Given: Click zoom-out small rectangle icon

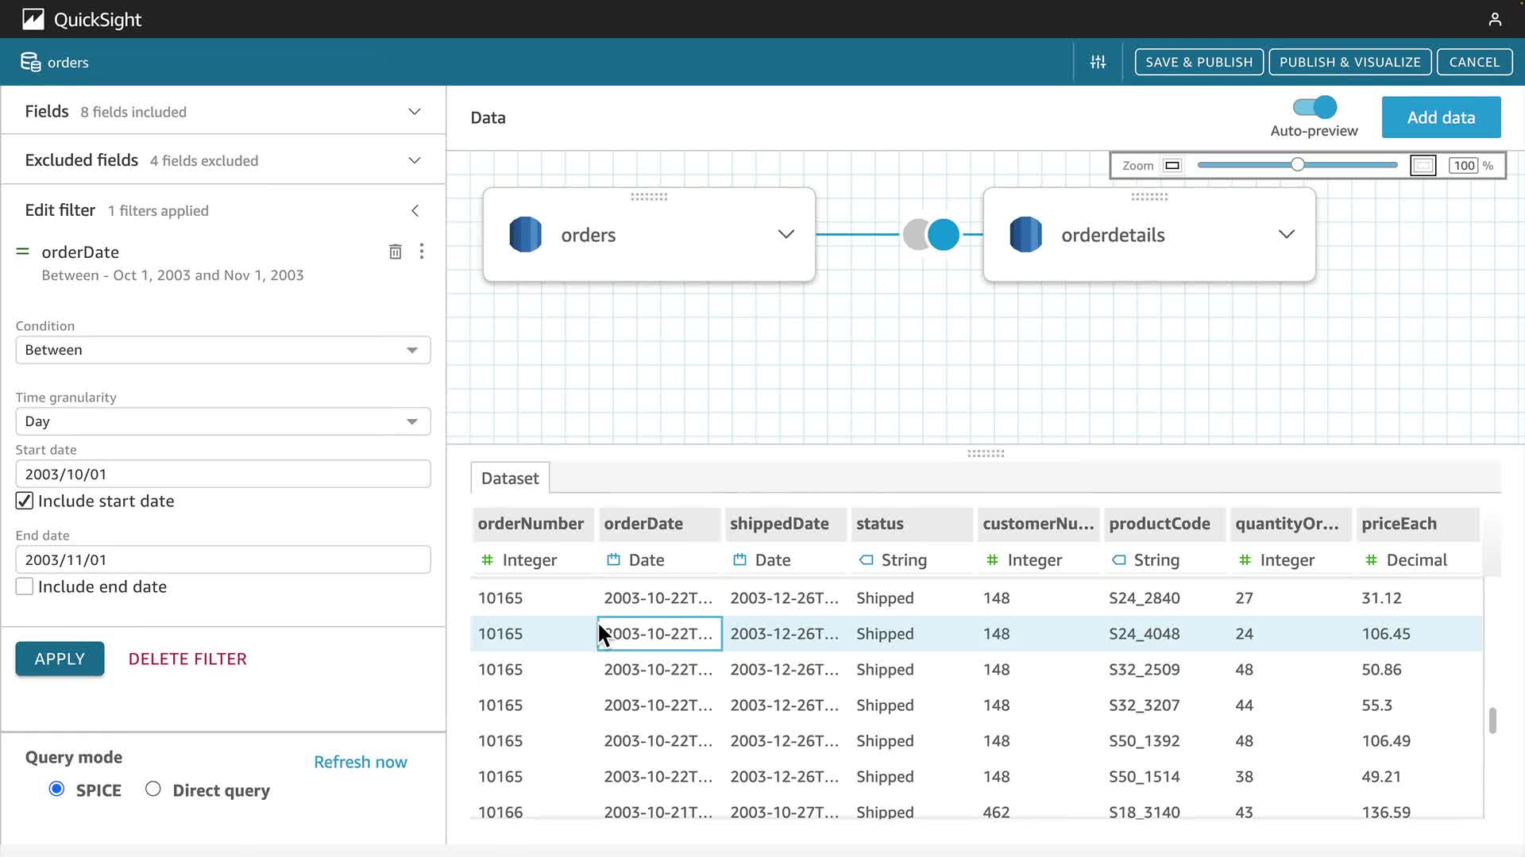Looking at the screenshot, I should pyautogui.click(x=1172, y=165).
